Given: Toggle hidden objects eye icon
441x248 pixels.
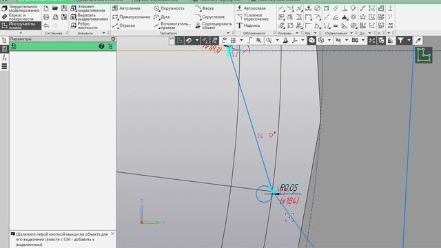Looking at the screenshot, I should [x=338, y=41].
